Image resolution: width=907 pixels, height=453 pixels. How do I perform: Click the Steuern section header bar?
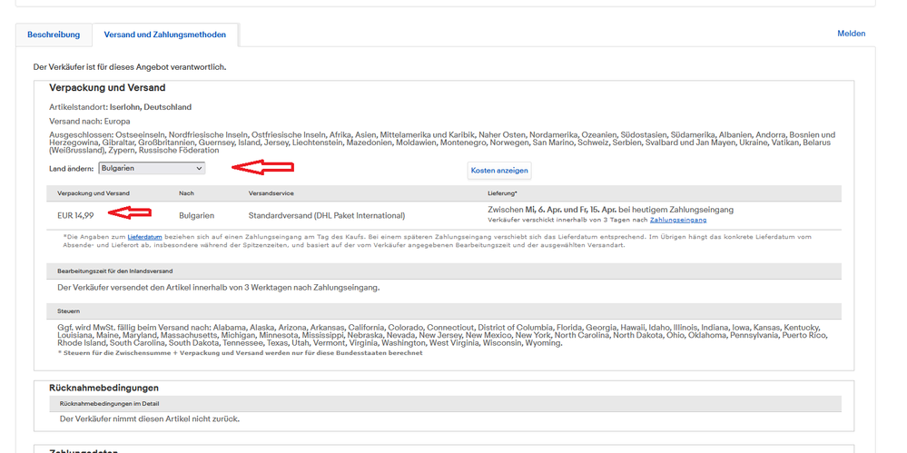point(444,310)
